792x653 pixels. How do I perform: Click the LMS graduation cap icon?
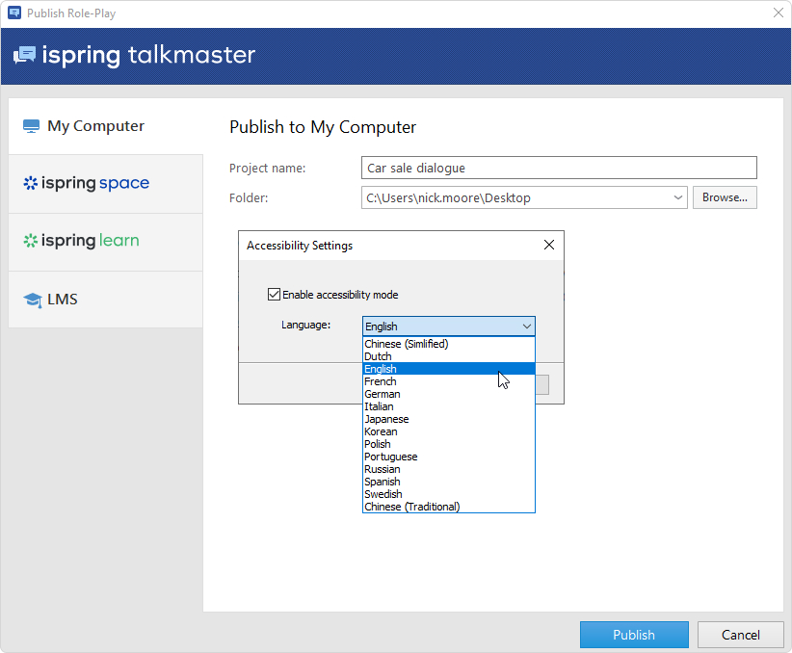32,300
